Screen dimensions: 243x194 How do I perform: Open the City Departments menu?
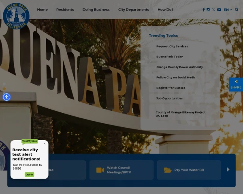click(134, 10)
